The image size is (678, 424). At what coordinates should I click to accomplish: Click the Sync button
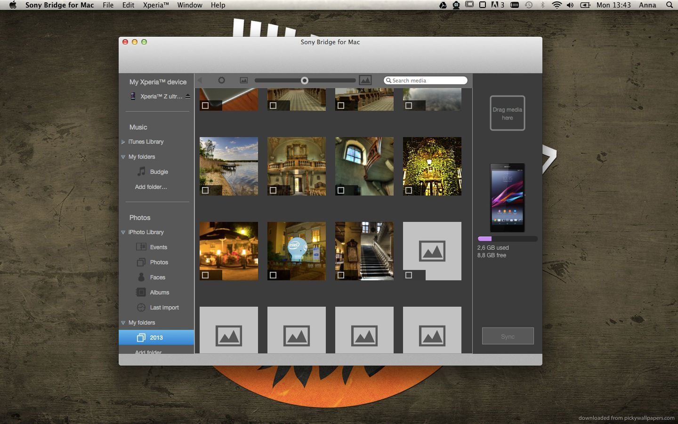[508, 336]
